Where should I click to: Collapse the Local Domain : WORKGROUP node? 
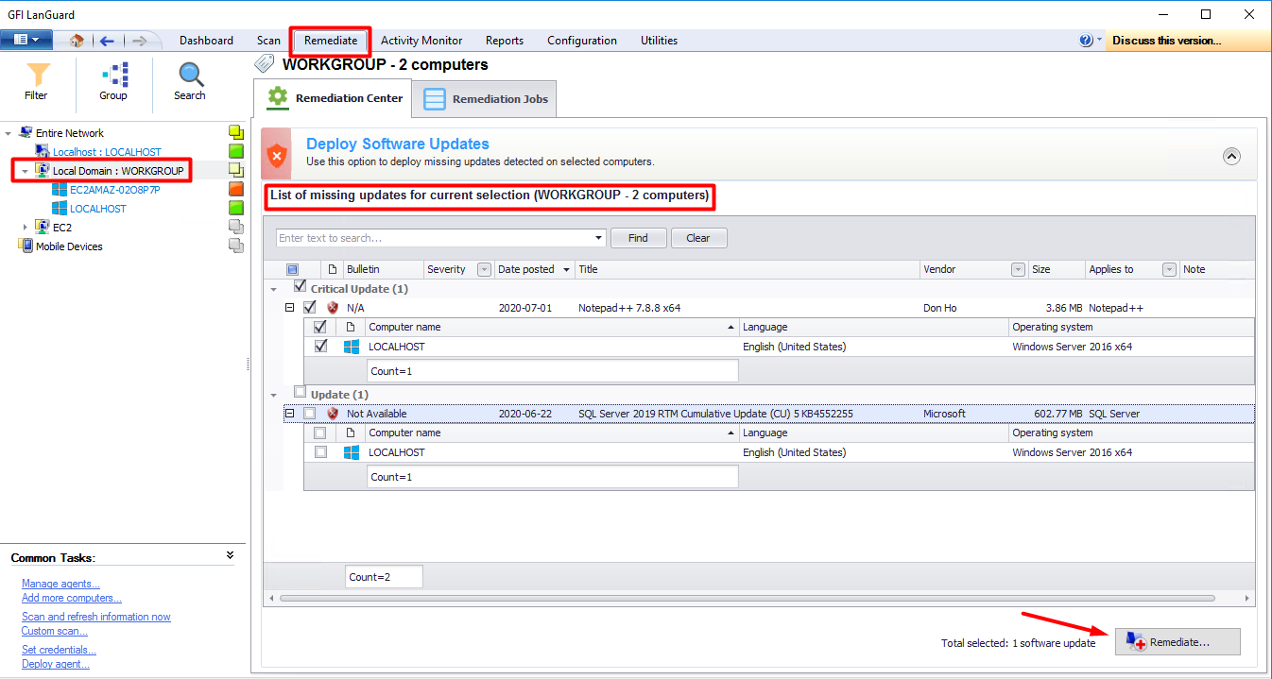click(26, 171)
